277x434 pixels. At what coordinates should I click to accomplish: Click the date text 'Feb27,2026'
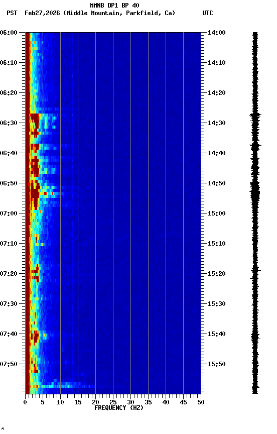[x=42, y=13]
